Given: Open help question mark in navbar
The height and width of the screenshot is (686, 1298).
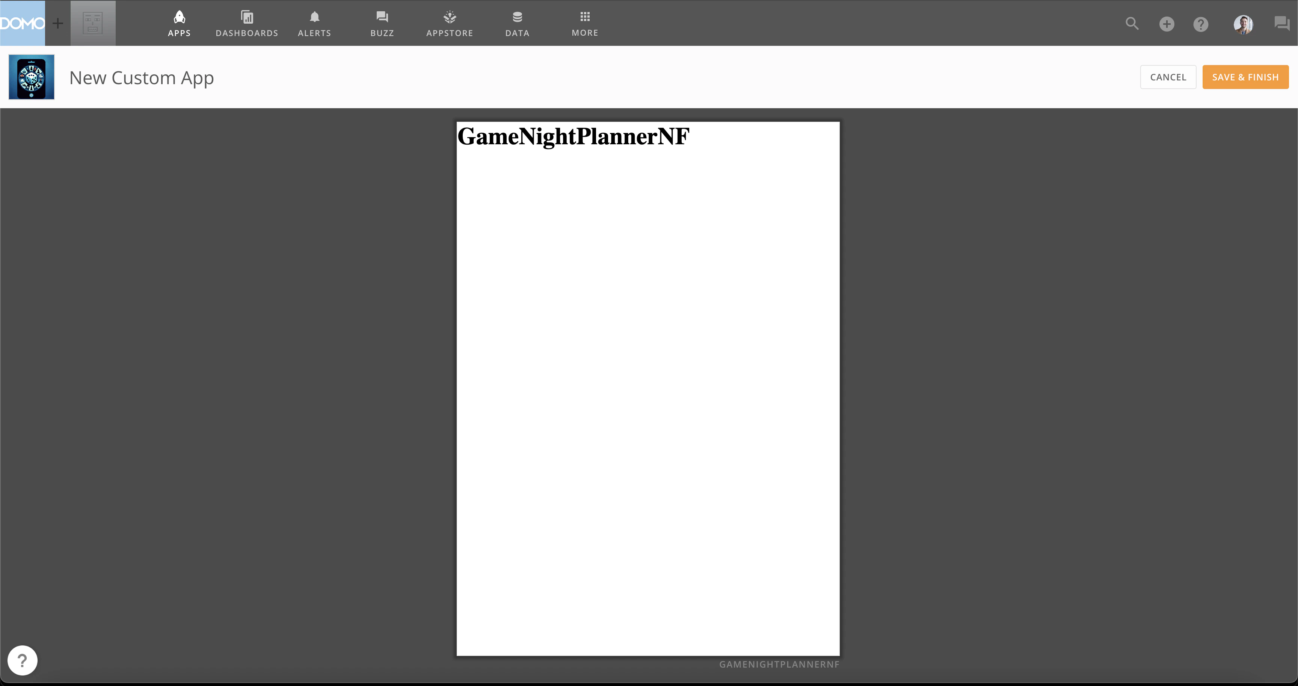Looking at the screenshot, I should pos(1201,24).
